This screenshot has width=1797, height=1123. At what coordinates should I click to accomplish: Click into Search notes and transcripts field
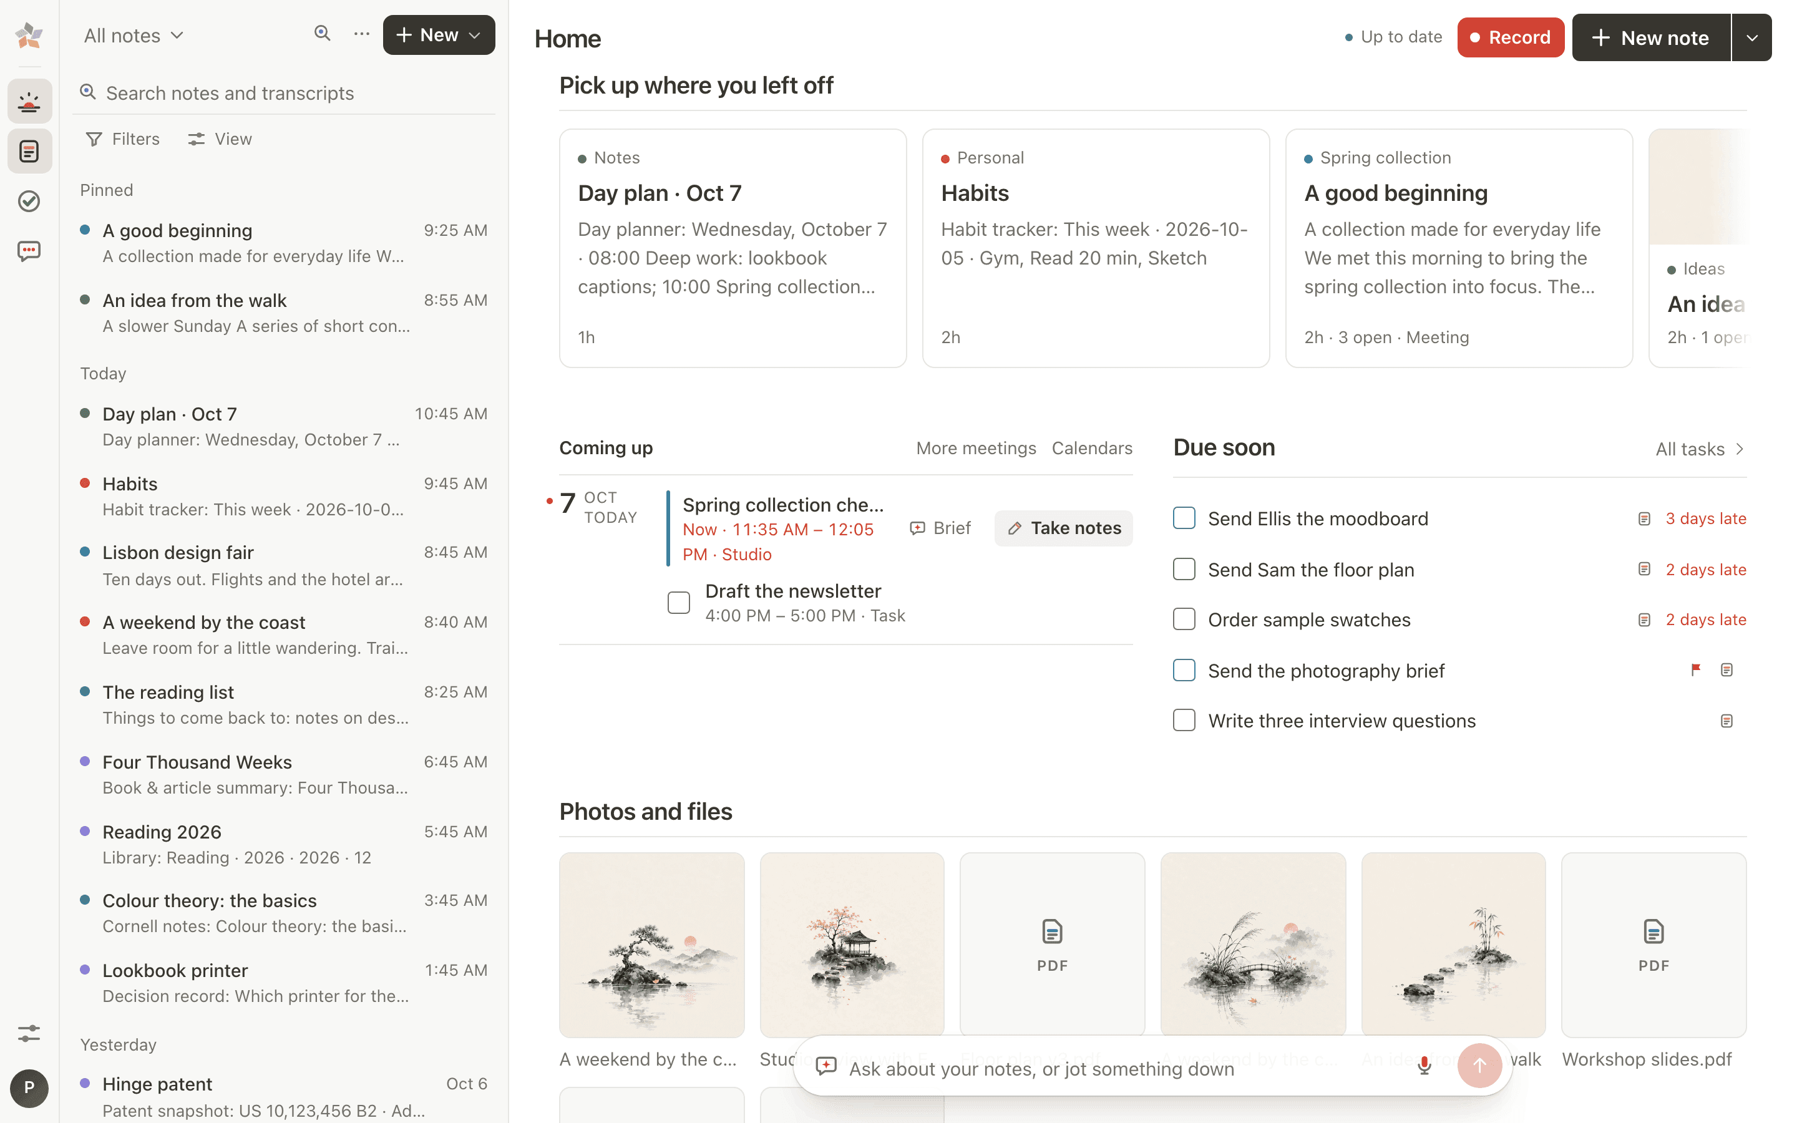[x=284, y=94]
